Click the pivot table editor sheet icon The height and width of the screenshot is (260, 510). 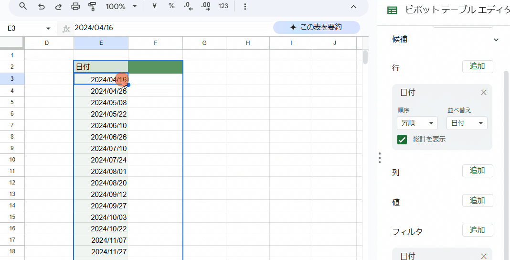(392, 11)
